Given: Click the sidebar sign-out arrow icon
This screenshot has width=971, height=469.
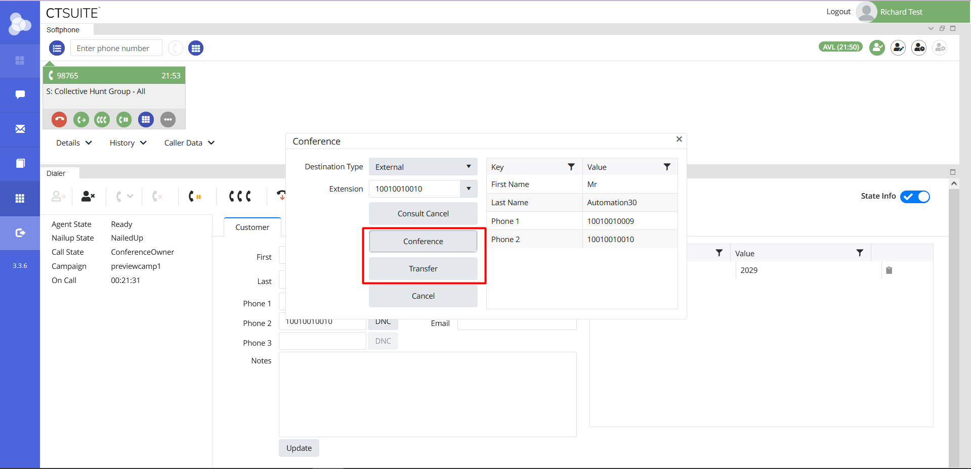Looking at the screenshot, I should click(x=20, y=233).
